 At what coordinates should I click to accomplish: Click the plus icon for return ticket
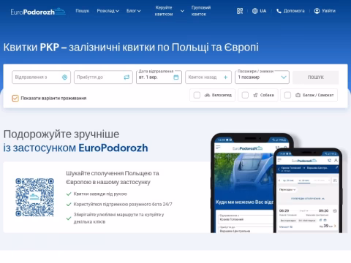[225, 77]
